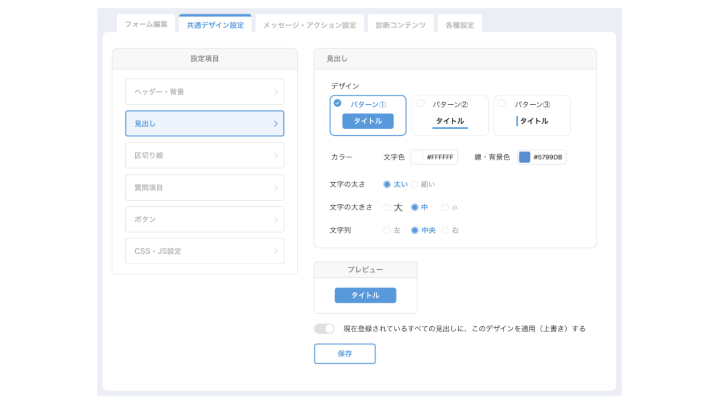
Task: Expand the 区切り線 settings item
Action: point(205,155)
